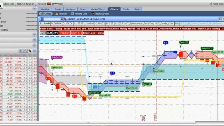
Task: Click the NLT_Speedometer_Box (Yes) study label
Action: coord(139,23)
